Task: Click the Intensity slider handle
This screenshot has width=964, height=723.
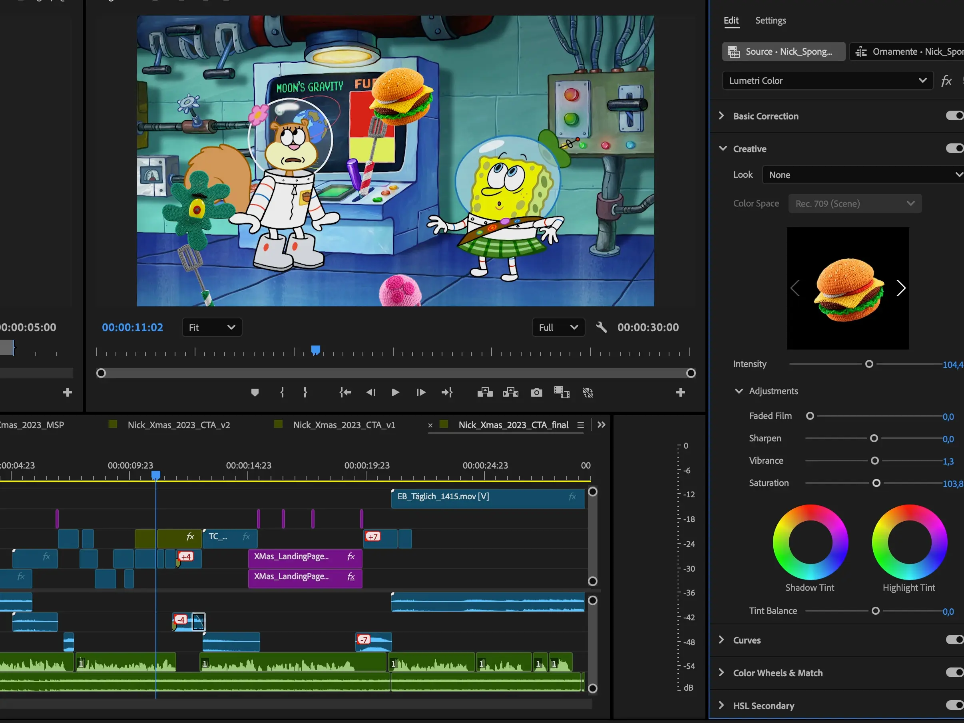Action: click(x=869, y=364)
